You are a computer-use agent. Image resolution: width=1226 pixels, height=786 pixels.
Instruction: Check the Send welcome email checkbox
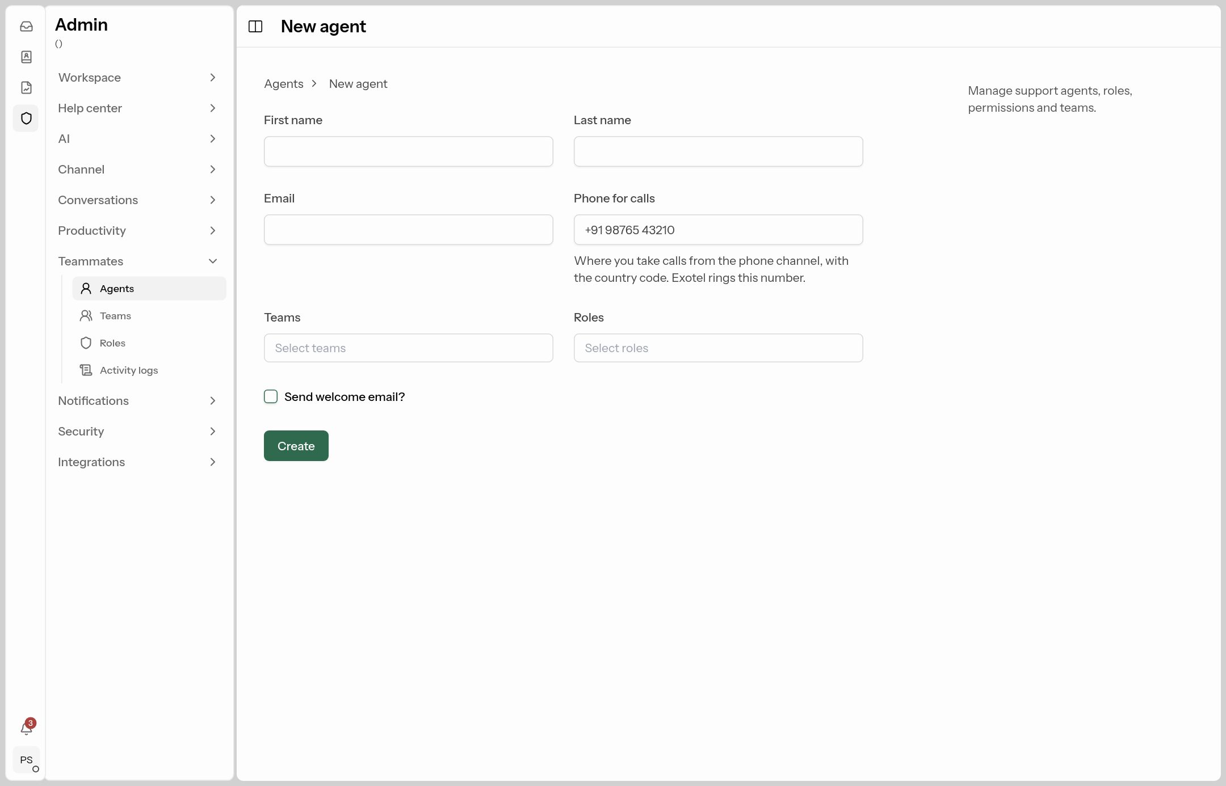[x=271, y=396]
